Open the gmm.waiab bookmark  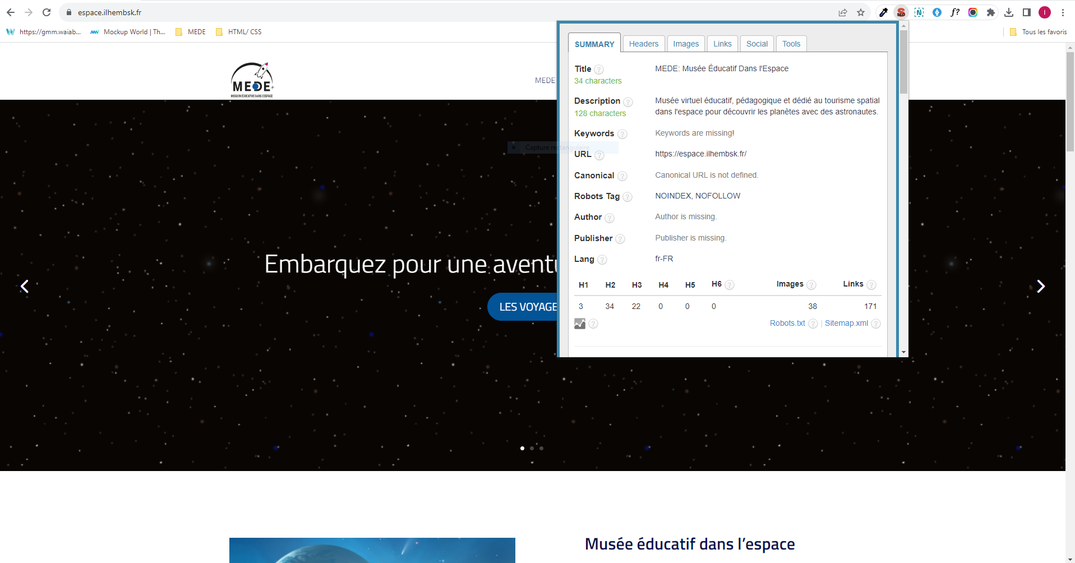(x=43, y=32)
